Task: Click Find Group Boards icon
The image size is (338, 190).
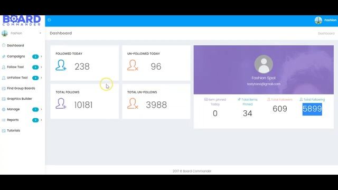Action: (4, 88)
